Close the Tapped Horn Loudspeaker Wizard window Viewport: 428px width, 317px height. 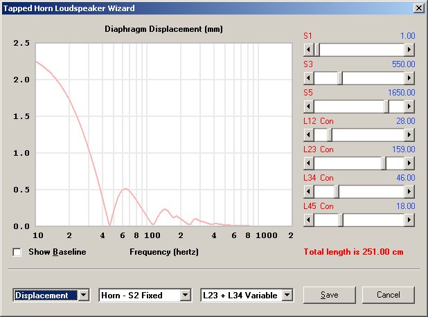(419, 8)
